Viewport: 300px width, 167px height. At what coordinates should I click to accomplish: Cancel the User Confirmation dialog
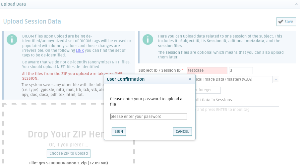[x=182, y=131]
